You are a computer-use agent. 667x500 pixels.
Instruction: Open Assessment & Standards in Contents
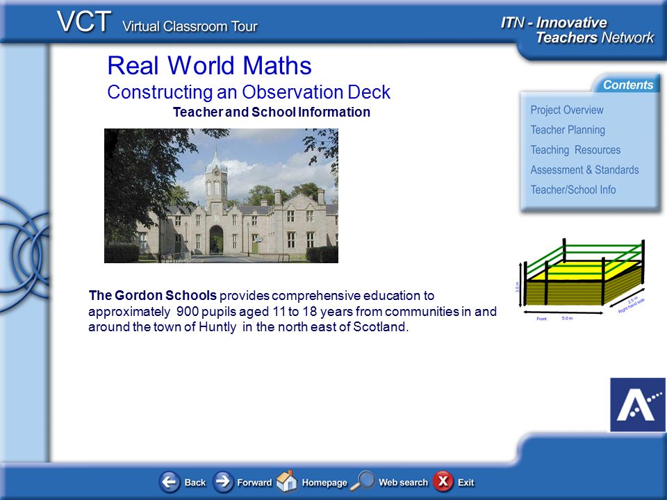pos(584,169)
